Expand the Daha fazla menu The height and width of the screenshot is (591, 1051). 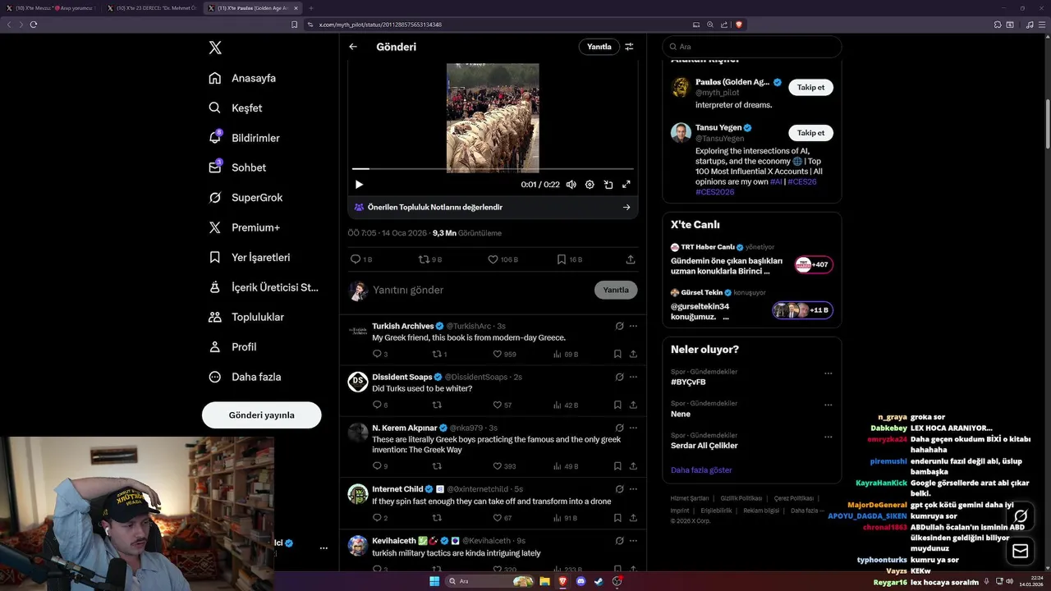[246, 377]
